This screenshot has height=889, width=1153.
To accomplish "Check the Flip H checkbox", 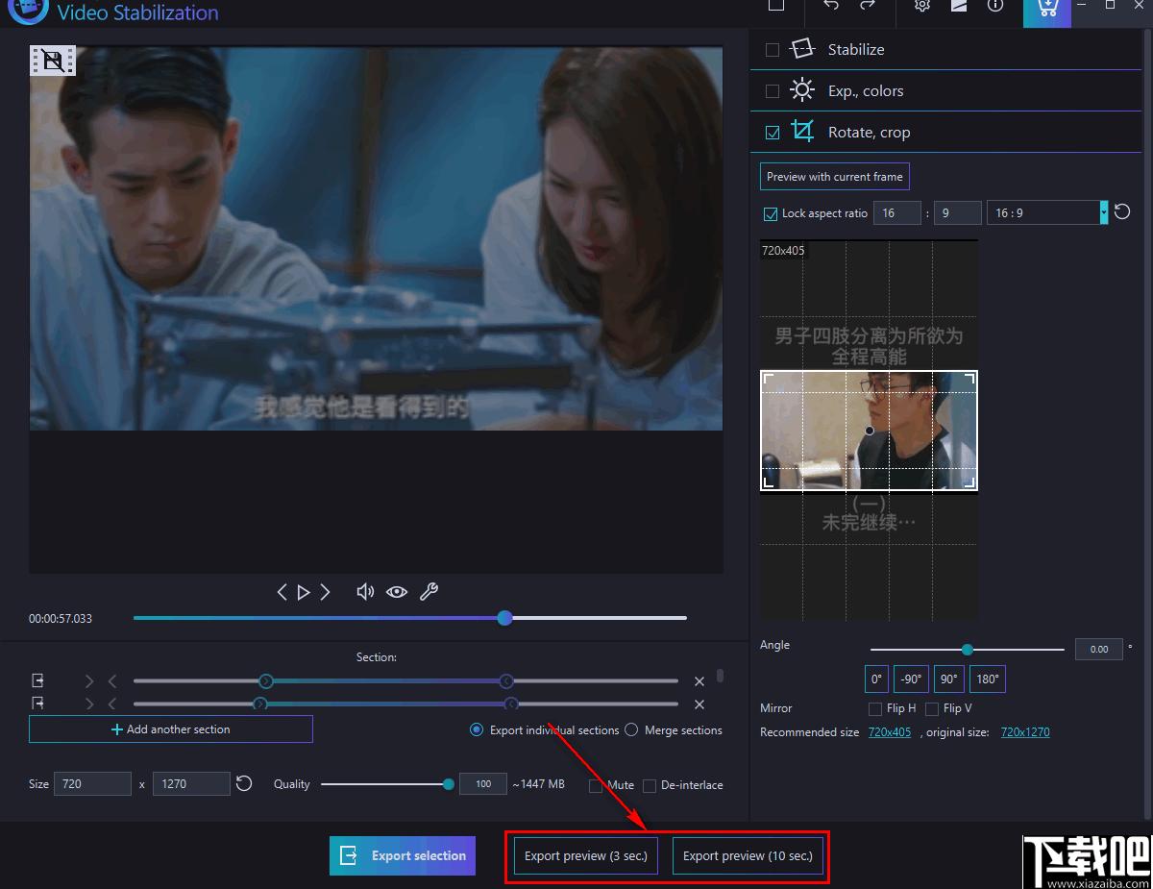I will coord(874,709).
